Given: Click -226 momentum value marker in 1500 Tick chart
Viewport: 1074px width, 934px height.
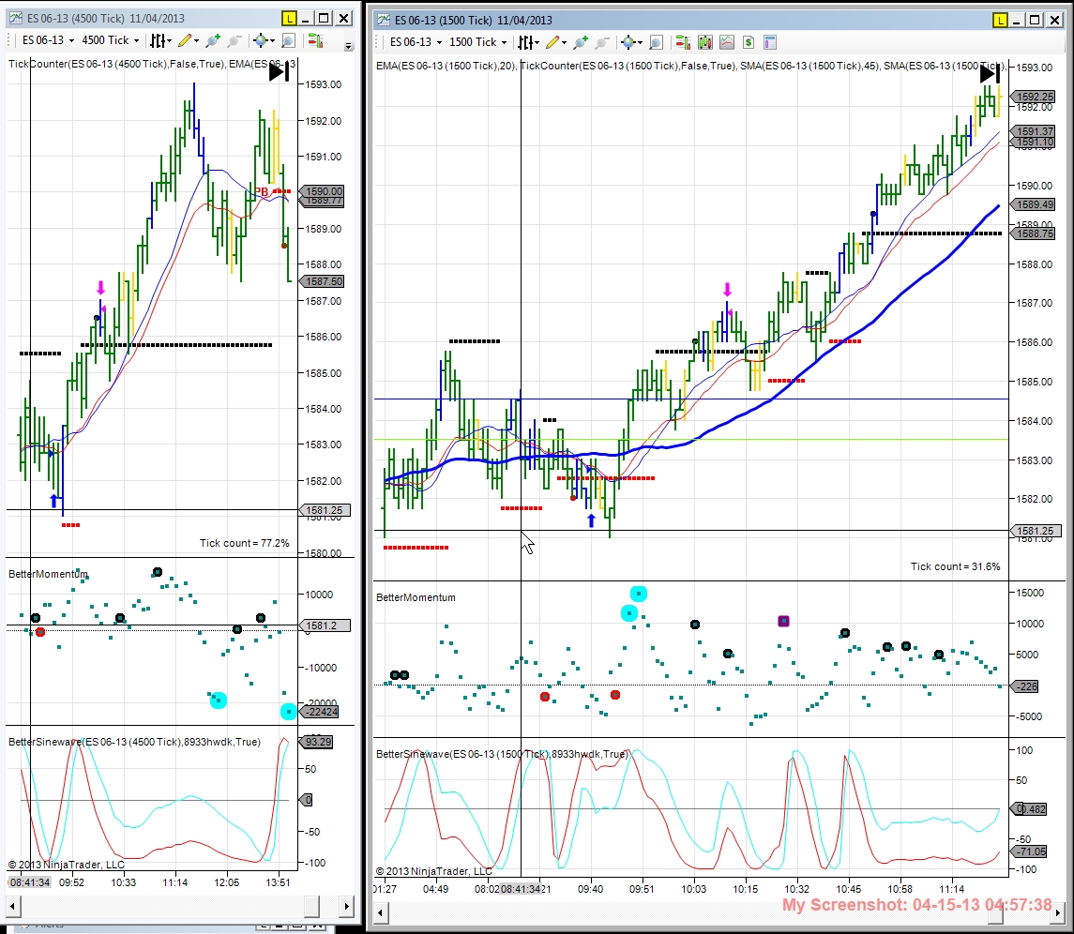Looking at the screenshot, I should point(1025,686).
